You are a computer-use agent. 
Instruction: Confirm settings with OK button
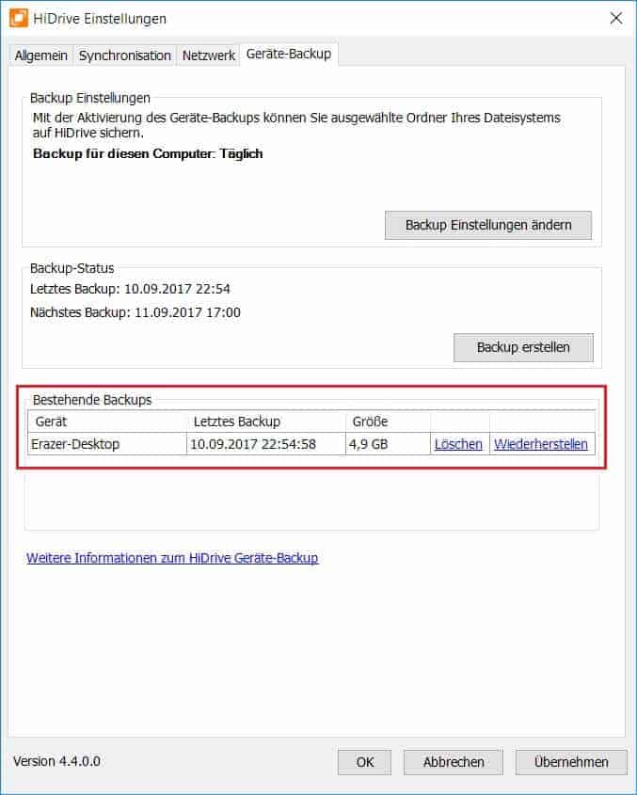[x=365, y=762]
